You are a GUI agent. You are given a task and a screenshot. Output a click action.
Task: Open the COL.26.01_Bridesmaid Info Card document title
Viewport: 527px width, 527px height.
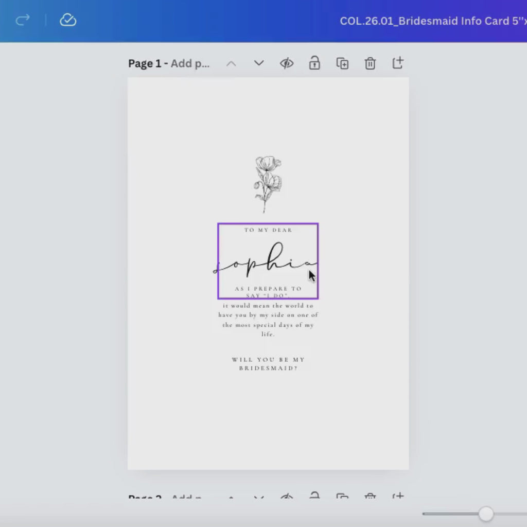[x=433, y=21]
